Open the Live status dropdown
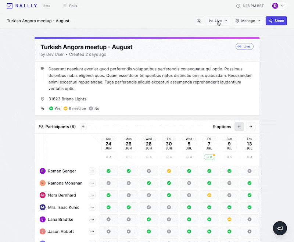Viewport: 294px width, 242px height. (218, 21)
